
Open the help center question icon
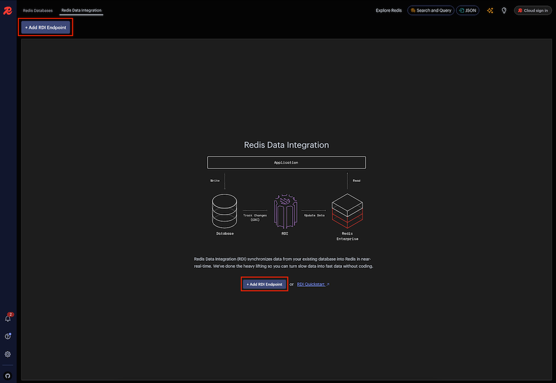click(8, 336)
